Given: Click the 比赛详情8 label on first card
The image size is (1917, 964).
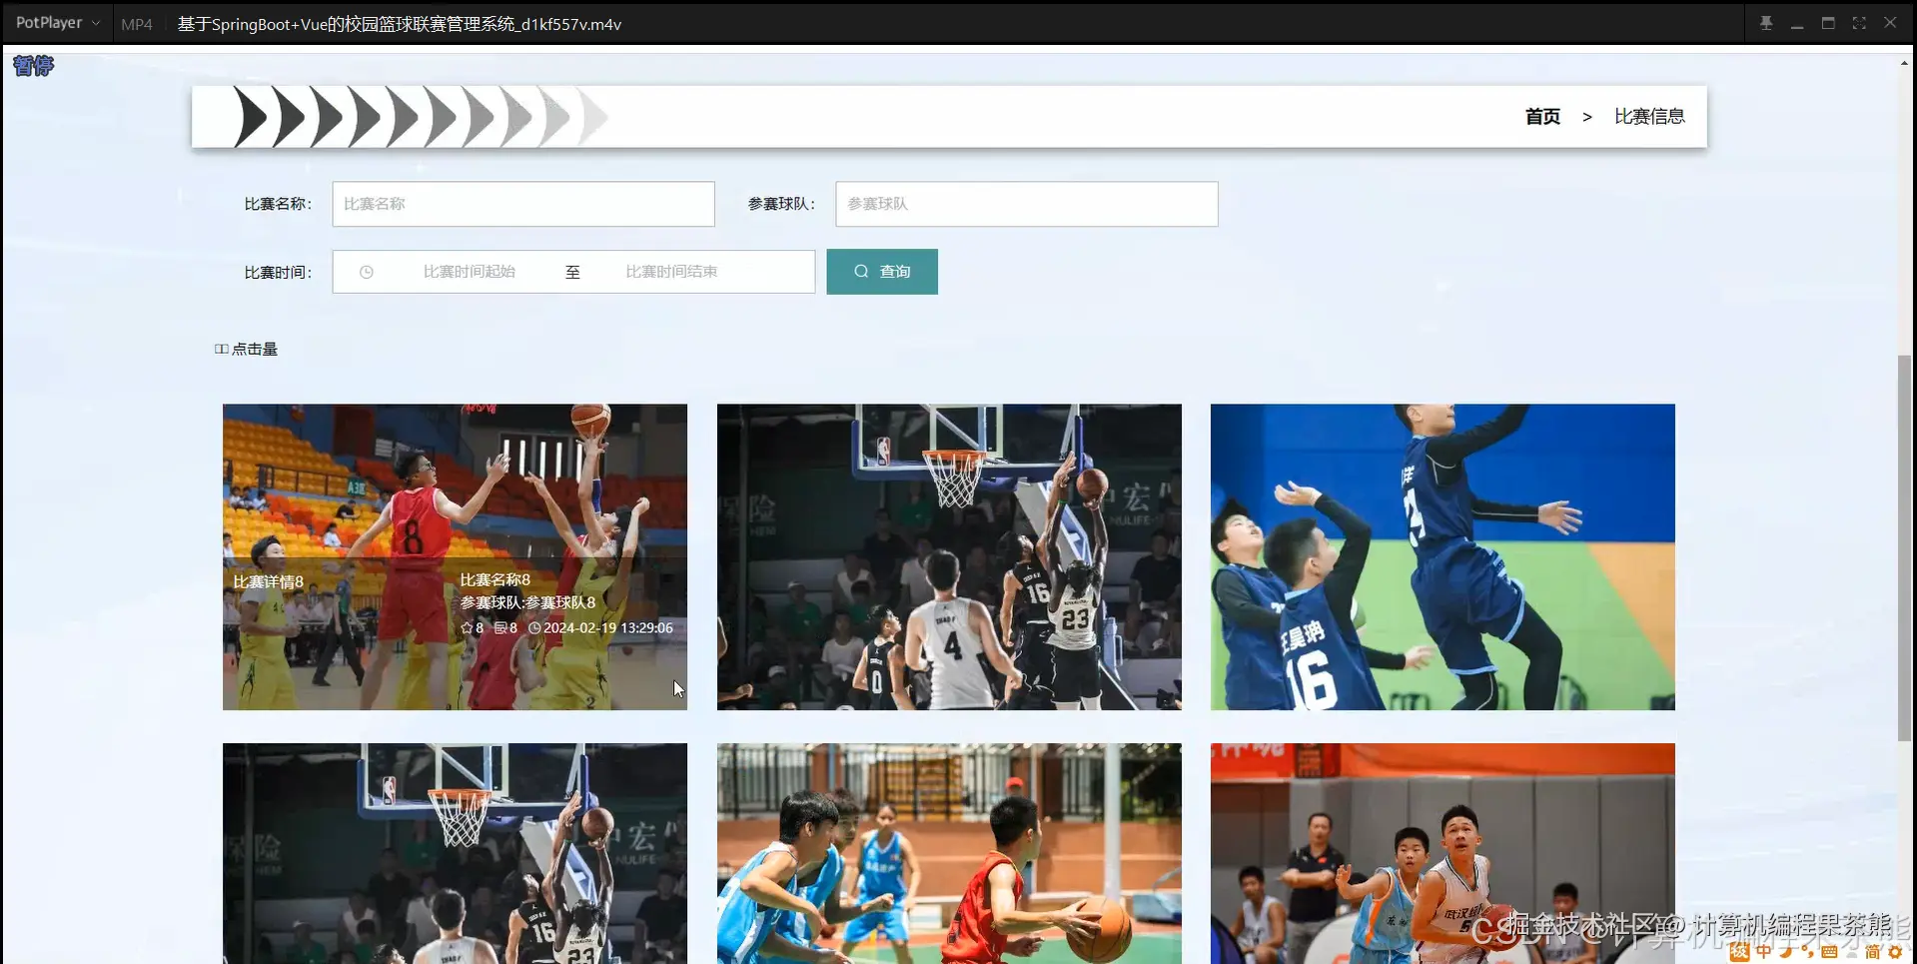Looking at the screenshot, I should (x=269, y=581).
